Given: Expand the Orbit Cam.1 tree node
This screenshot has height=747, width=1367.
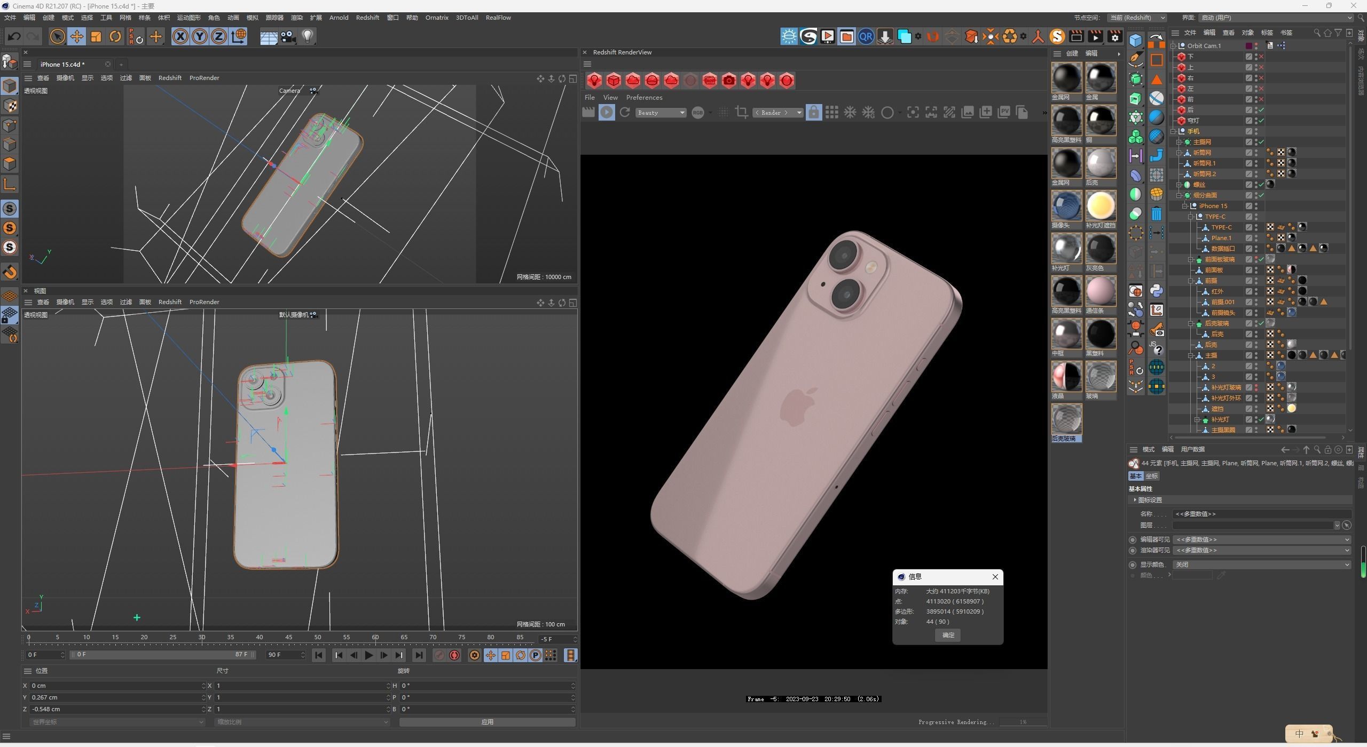Looking at the screenshot, I should tap(1174, 46).
